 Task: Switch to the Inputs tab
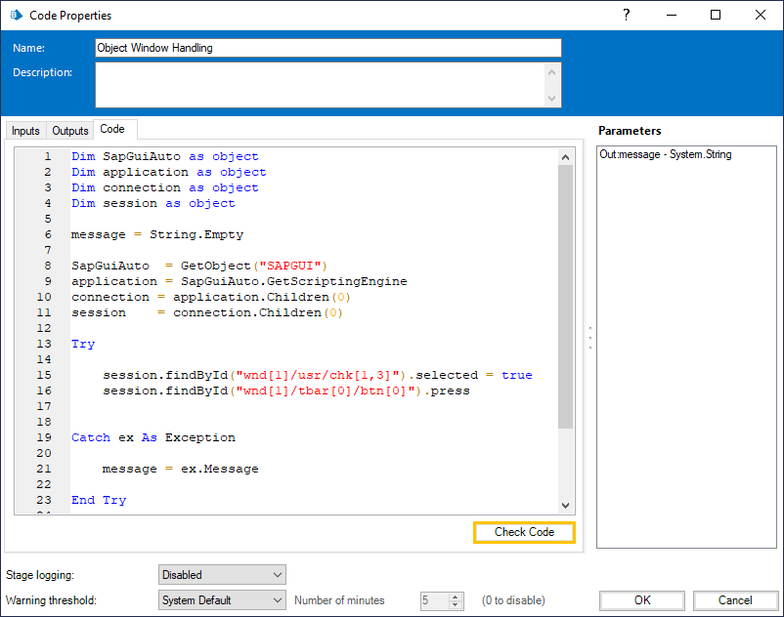(25, 131)
